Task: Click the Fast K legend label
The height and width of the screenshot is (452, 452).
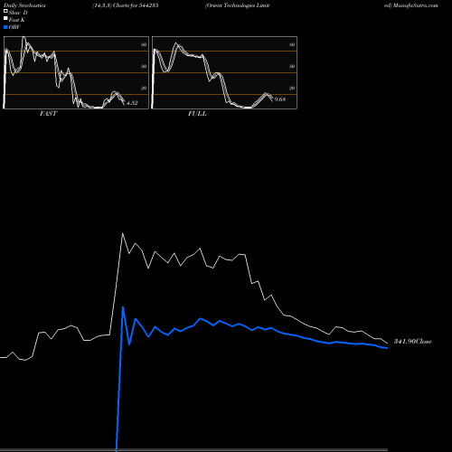Action: pos(17,20)
